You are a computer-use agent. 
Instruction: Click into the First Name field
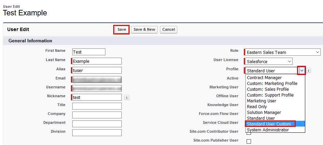[89, 52]
